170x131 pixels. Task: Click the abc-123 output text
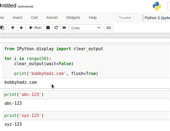click(x=13, y=103)
